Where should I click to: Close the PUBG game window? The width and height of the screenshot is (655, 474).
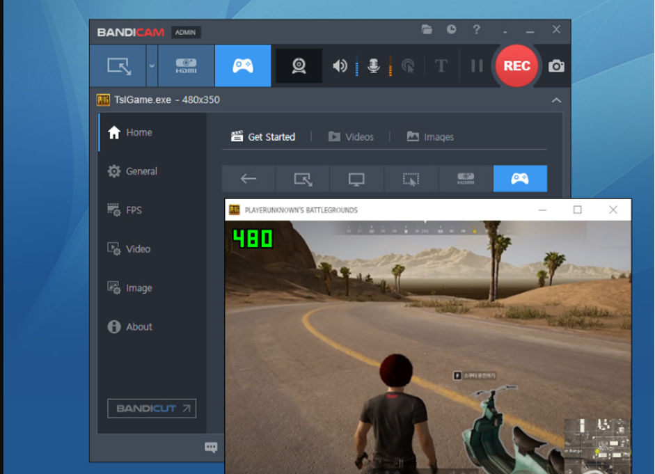tap(613, 210)
